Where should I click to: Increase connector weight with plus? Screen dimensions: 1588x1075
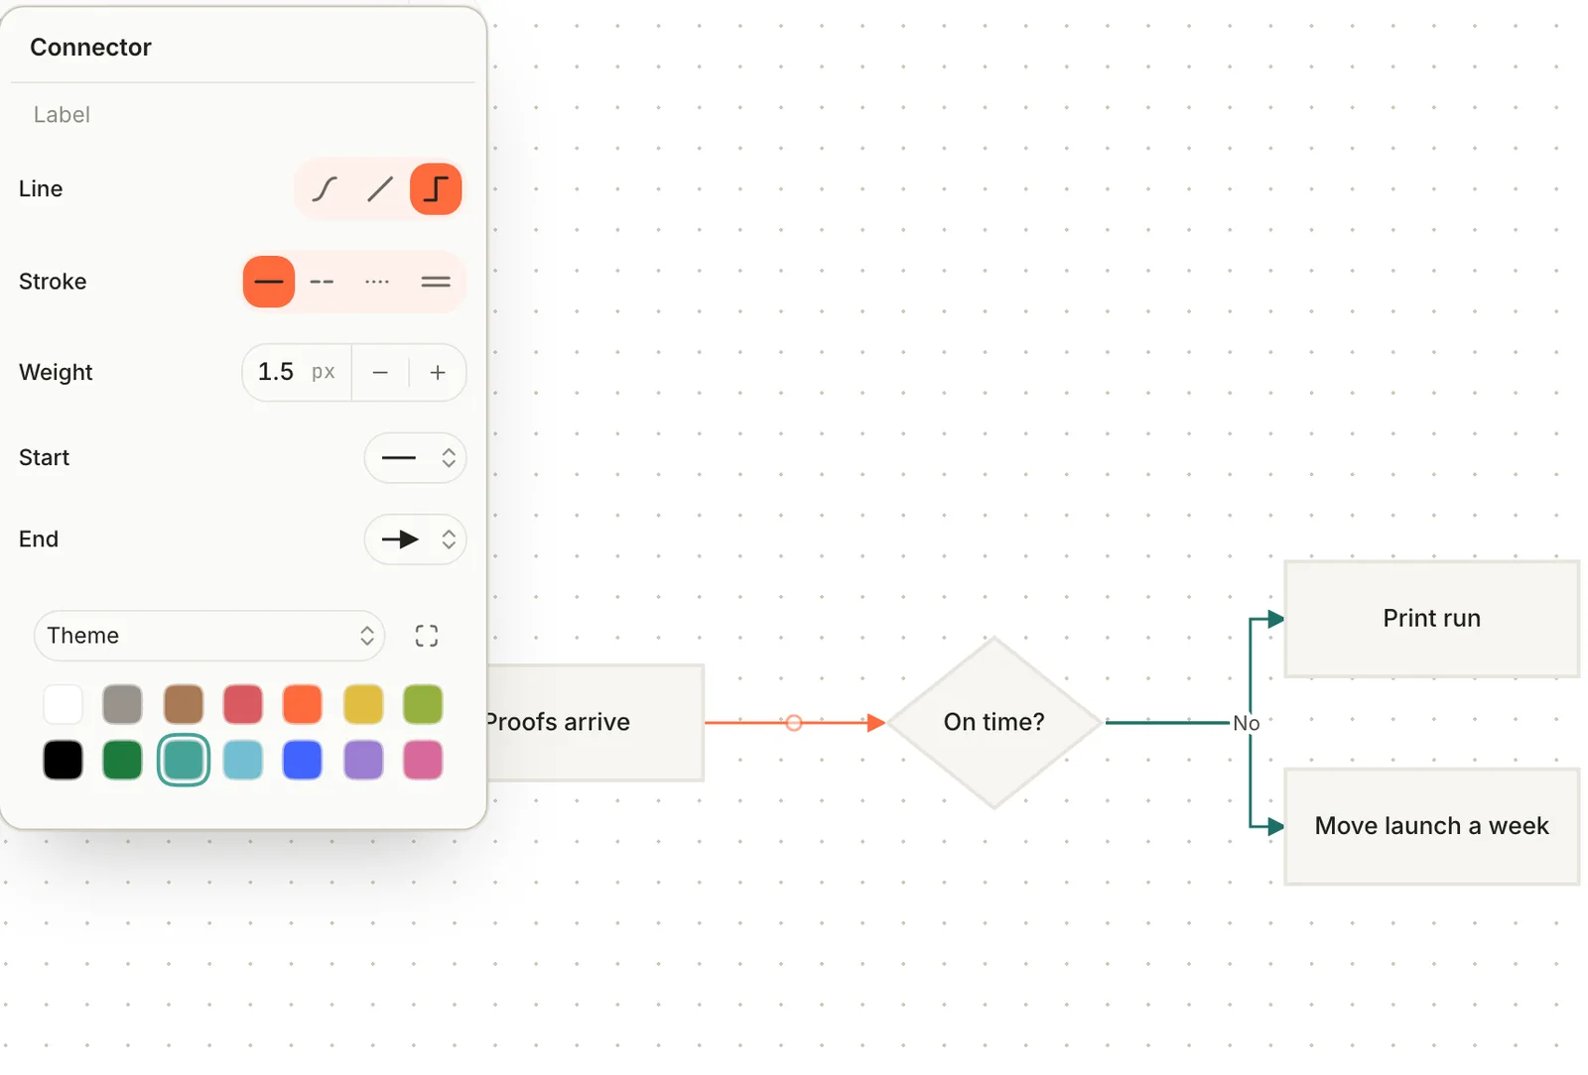click(438, 373)
